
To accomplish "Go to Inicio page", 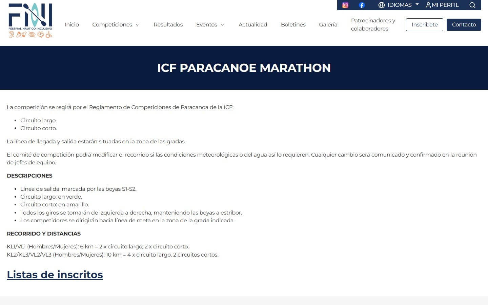I will (x=72, y=24).
